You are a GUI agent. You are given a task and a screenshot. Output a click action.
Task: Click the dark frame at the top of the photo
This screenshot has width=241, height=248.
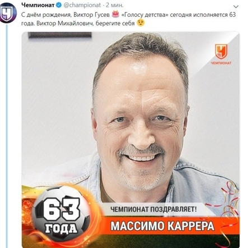(x=60, y=35)
